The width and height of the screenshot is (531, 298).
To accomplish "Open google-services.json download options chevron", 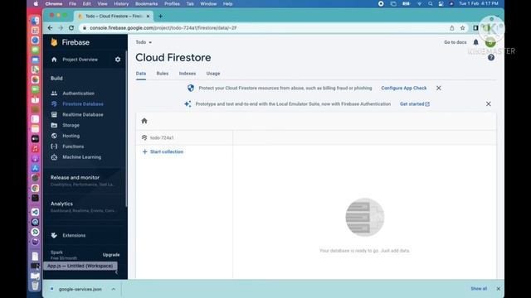I will click(x=113, y=289).
